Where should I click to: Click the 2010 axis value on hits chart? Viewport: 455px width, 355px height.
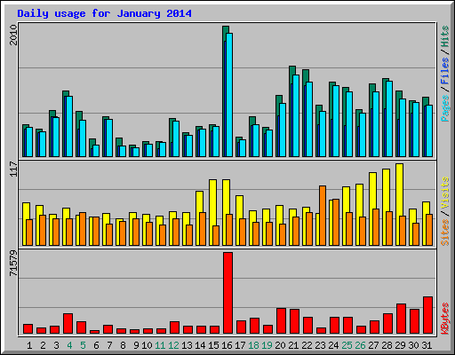coord(13,35)
